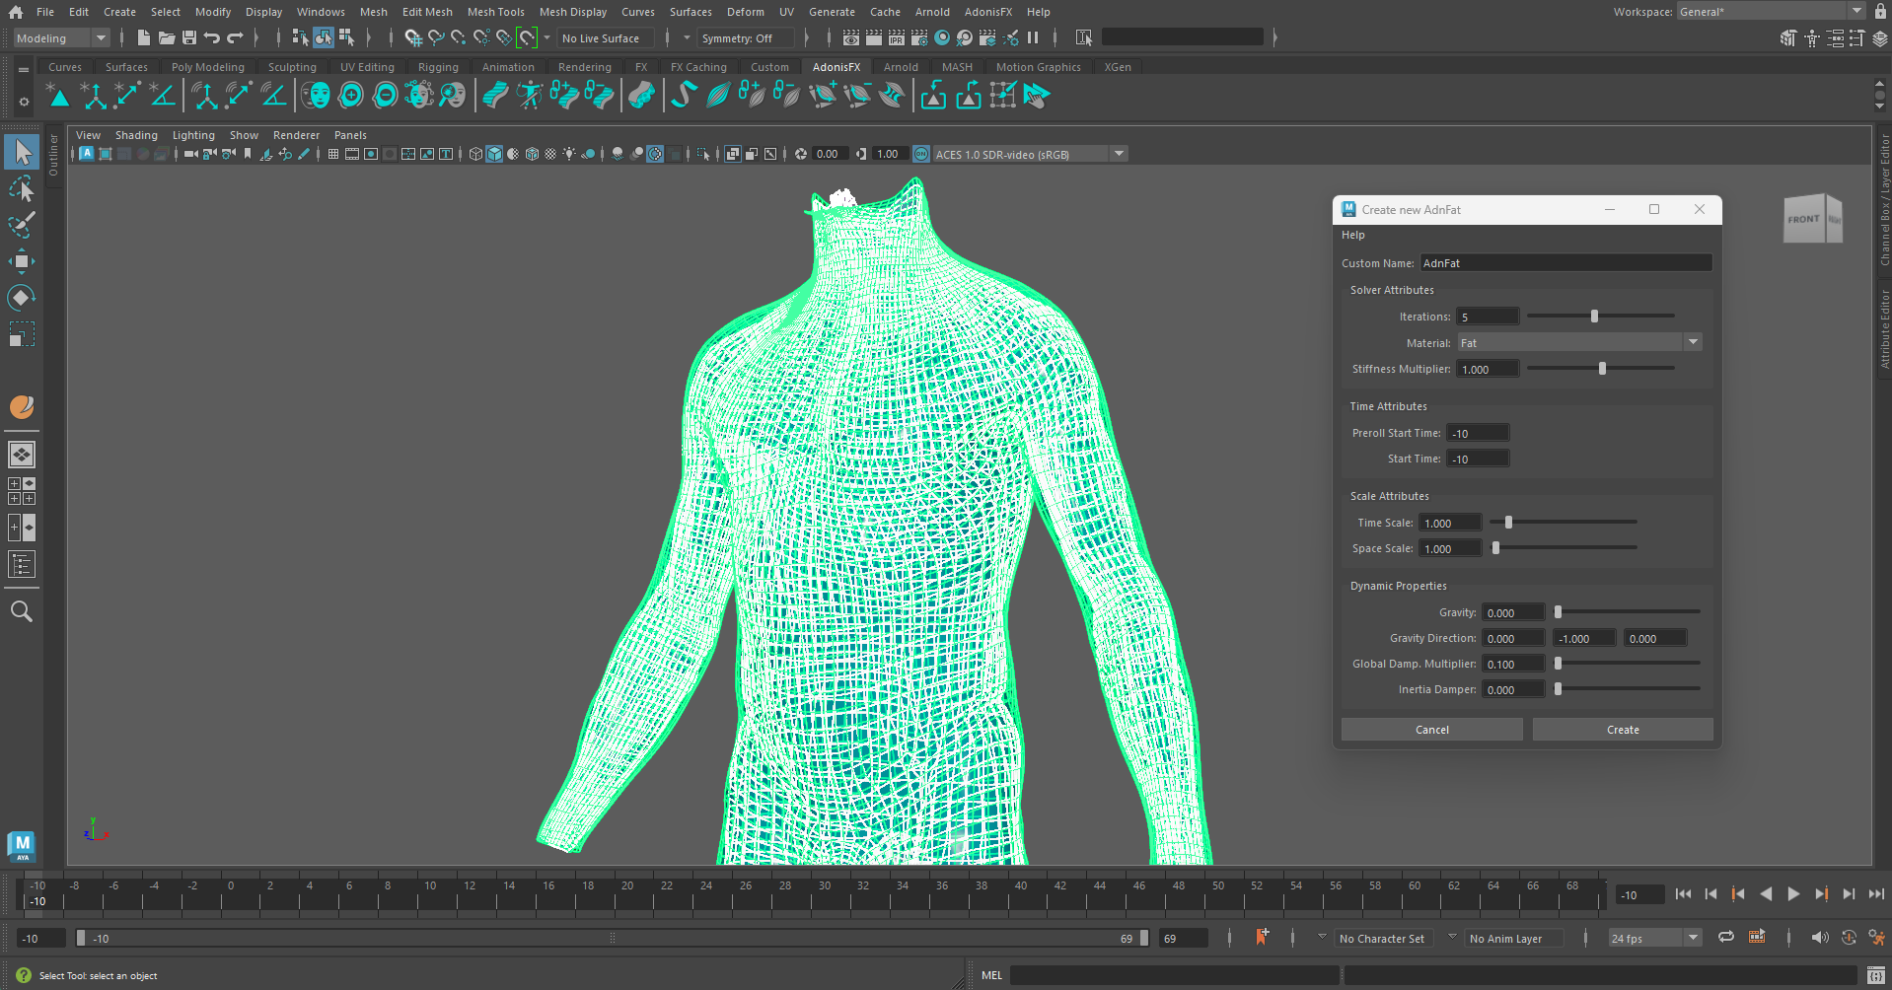
Task: Click the Custom Name field containing AdnFat
Action: tap(1565, 263)
